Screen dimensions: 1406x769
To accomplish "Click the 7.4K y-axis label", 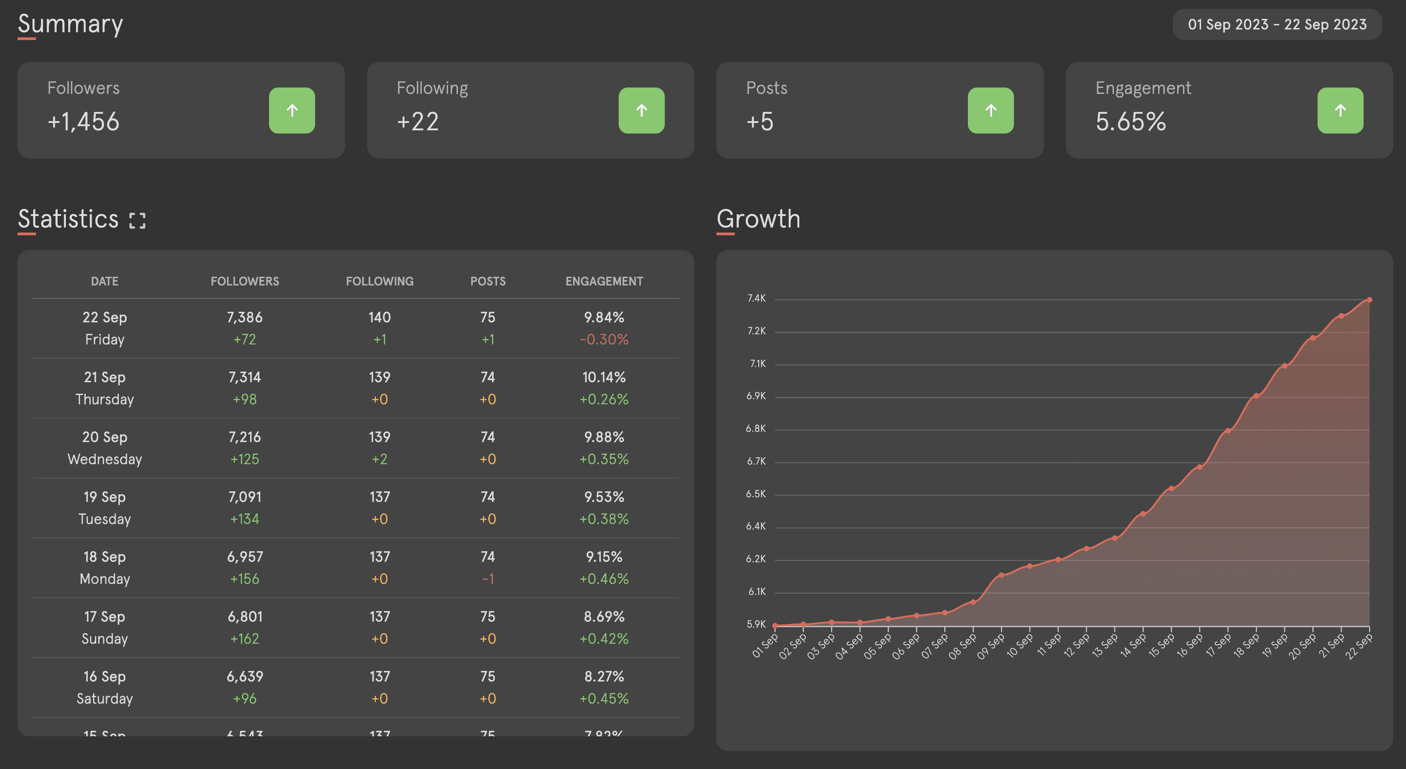I will coord(756,298).
